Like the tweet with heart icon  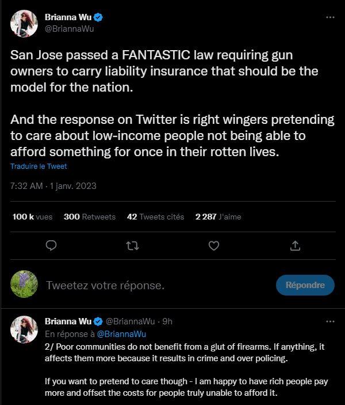pyautogui.click(x=214, y=245)
